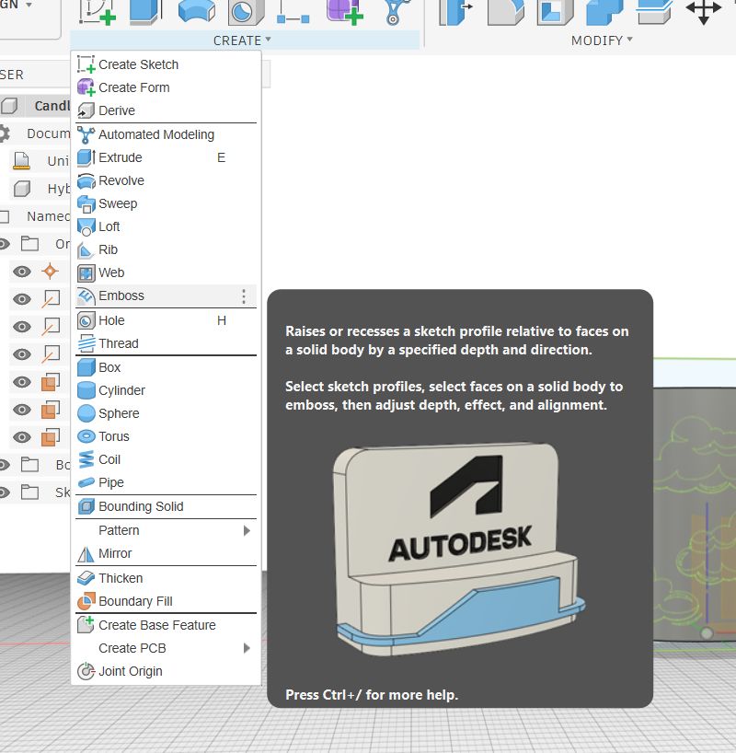This screenshot has height=753, width=736.
Task: Select Hole in the Create menu
Action: click(166, 320)
